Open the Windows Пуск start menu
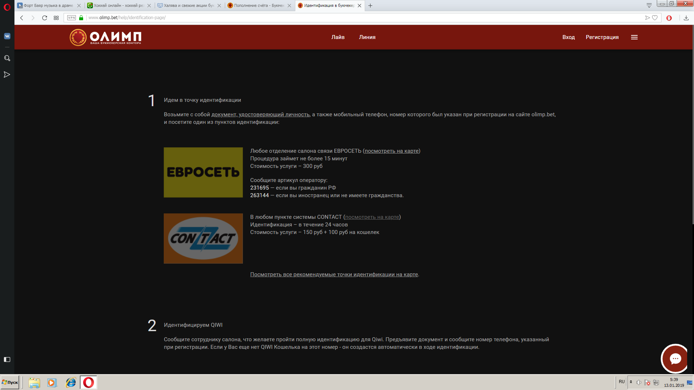The height and width of the screenshot is (390, 694). click(x=10, y=382)
